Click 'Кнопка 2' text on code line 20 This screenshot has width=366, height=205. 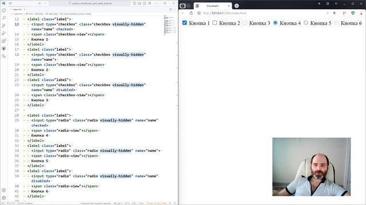[39, 69]
